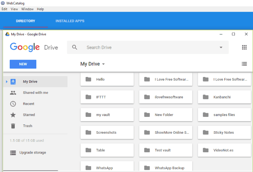Open Trash via bin icon

[x=13, y=126]
